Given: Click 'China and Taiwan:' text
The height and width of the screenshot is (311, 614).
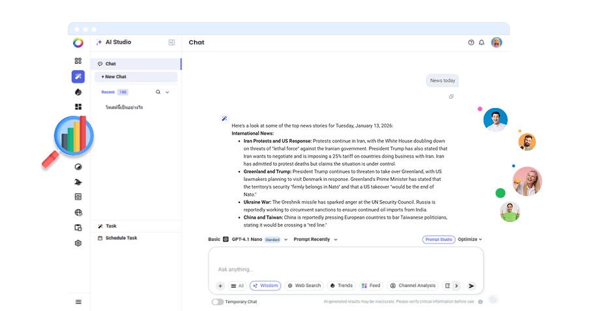Looking at the screenshot, I should [x=263, y=217].
